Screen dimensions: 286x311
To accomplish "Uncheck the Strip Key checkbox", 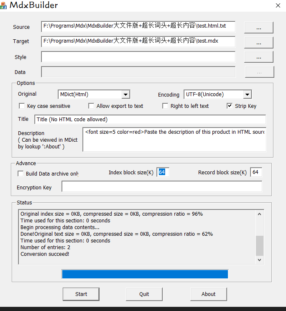I will point(230,106).
